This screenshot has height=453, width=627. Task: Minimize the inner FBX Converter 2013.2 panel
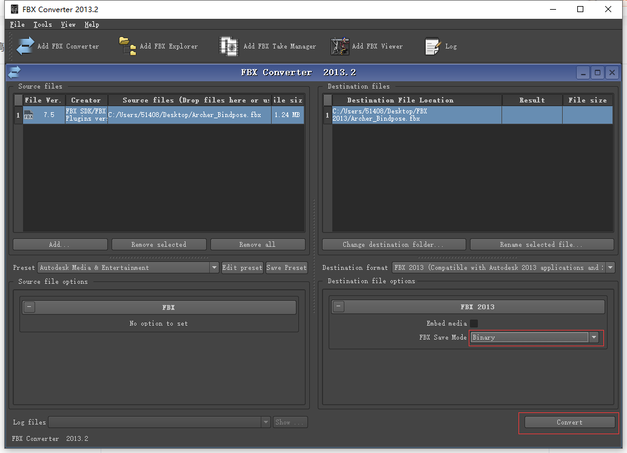pyautogui.click(x=583, y=73)
